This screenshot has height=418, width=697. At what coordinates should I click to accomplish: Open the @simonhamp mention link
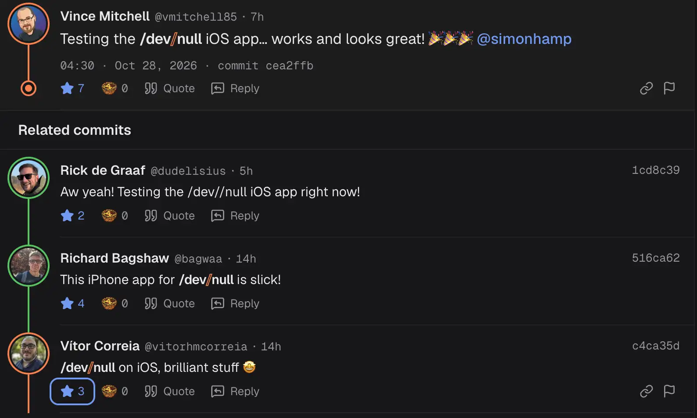coord(524,39)
